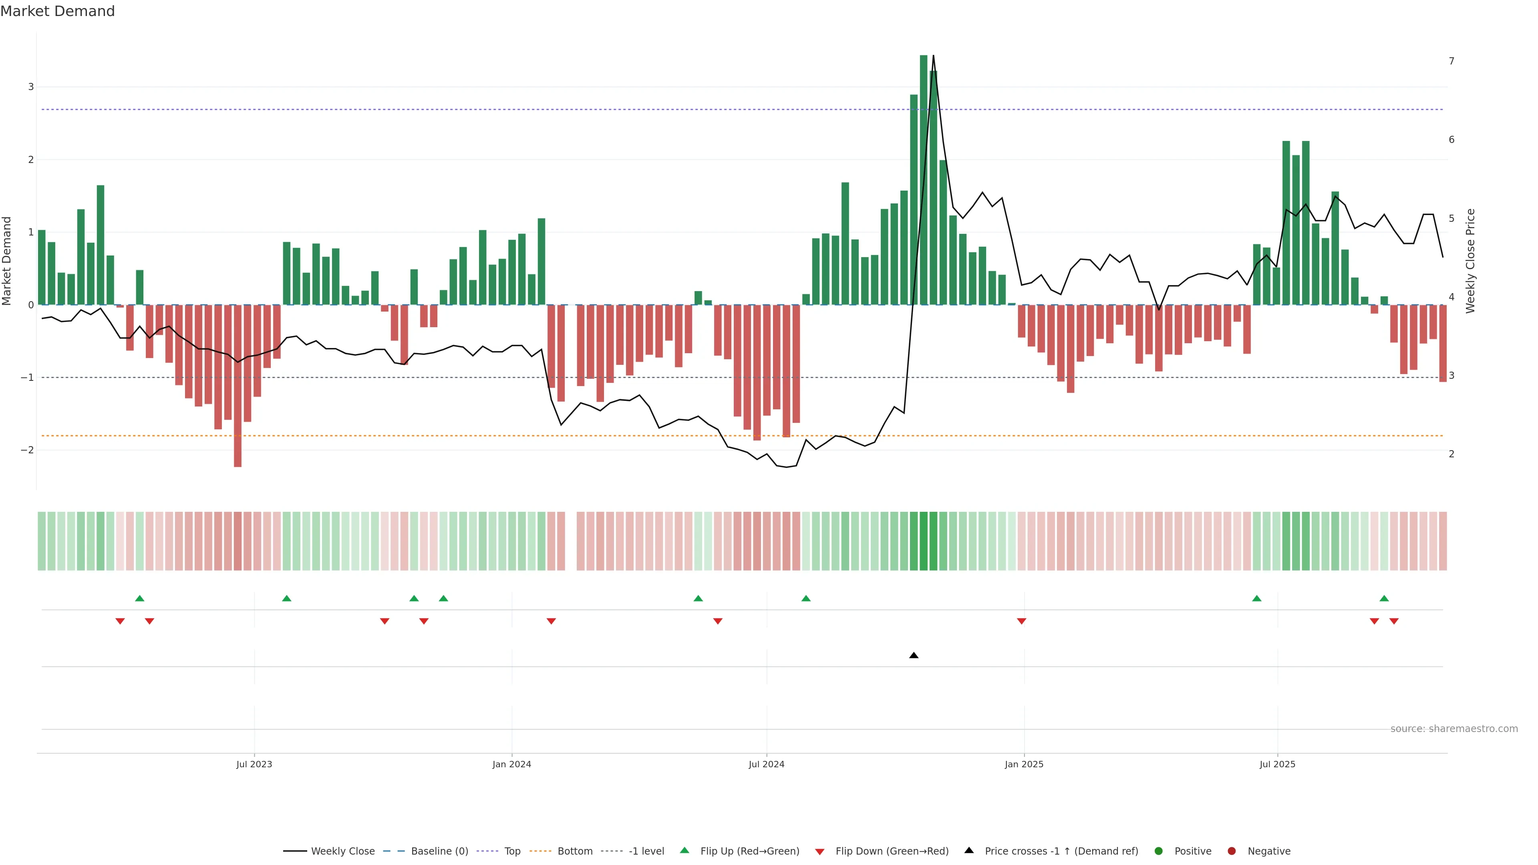Click the Jan 2025 x-axis label
The height and width of the screenshot is (865, 1538).
coord(1024,765)
